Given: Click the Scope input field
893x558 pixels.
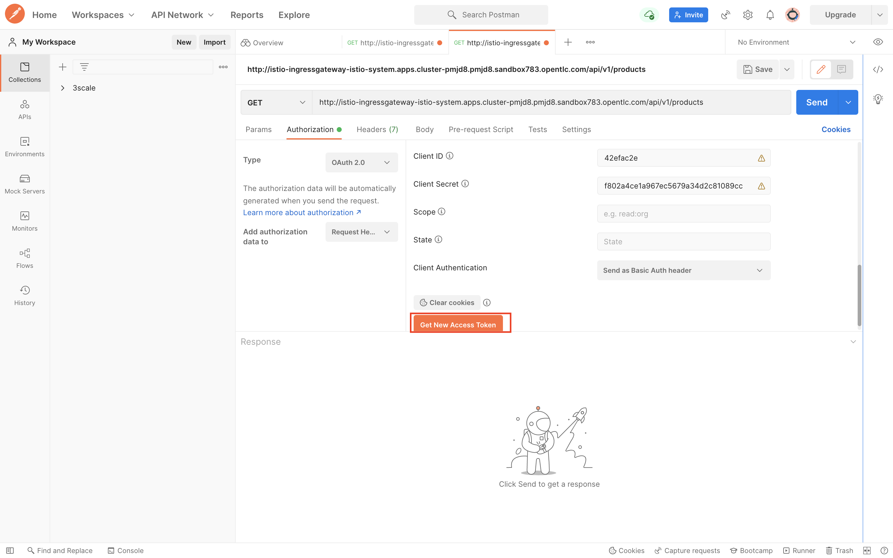Looking at the screenshot, I should point(683,214).
